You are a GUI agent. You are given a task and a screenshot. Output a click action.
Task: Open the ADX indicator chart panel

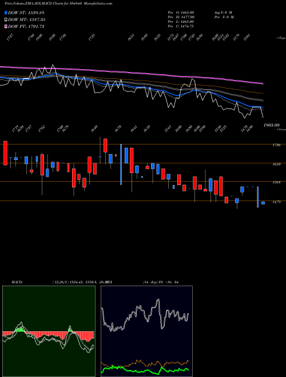(x=146, y=331)
